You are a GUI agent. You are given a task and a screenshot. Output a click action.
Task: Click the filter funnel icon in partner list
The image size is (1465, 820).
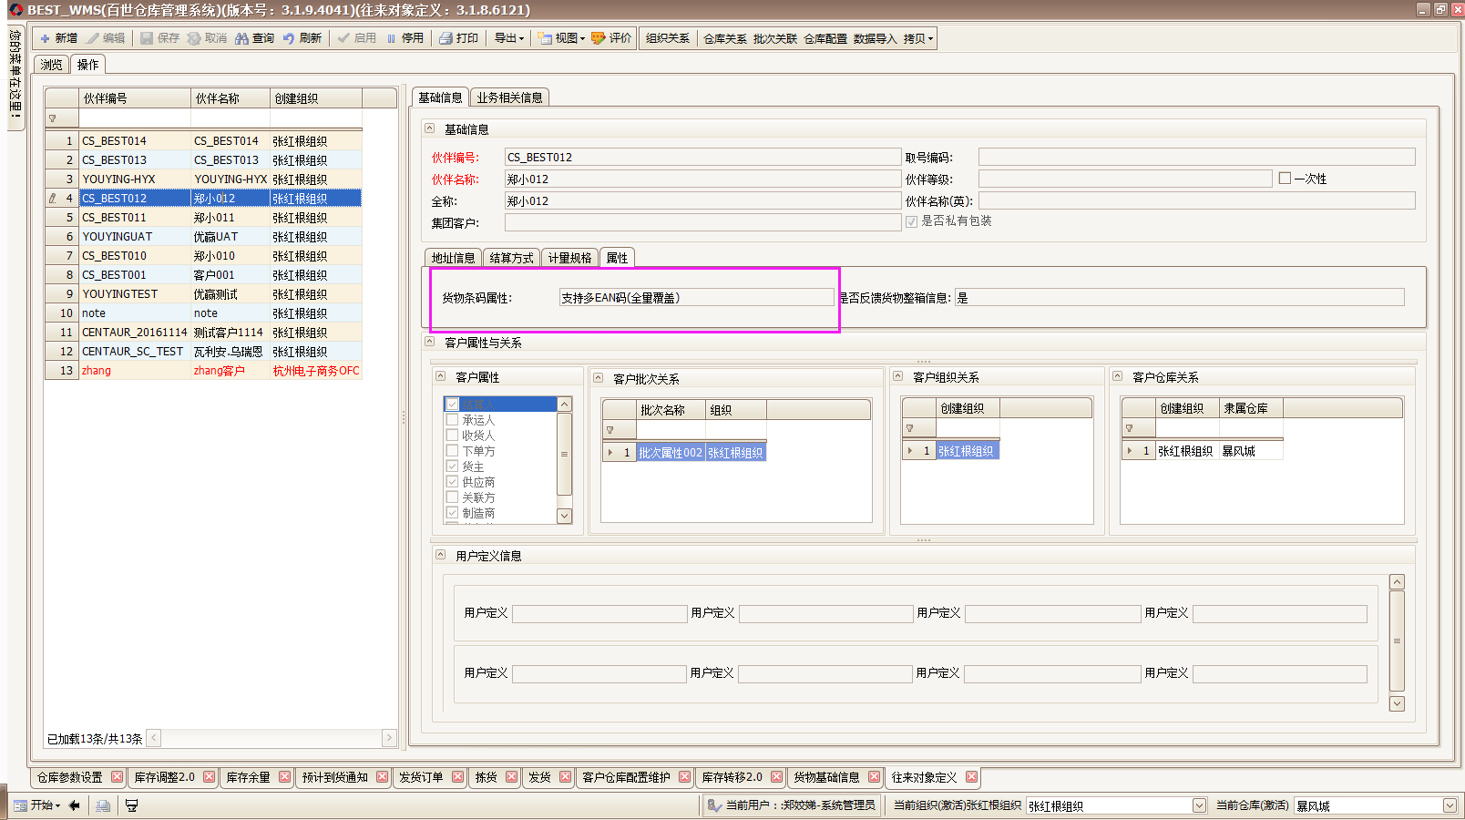click(53, 118)
